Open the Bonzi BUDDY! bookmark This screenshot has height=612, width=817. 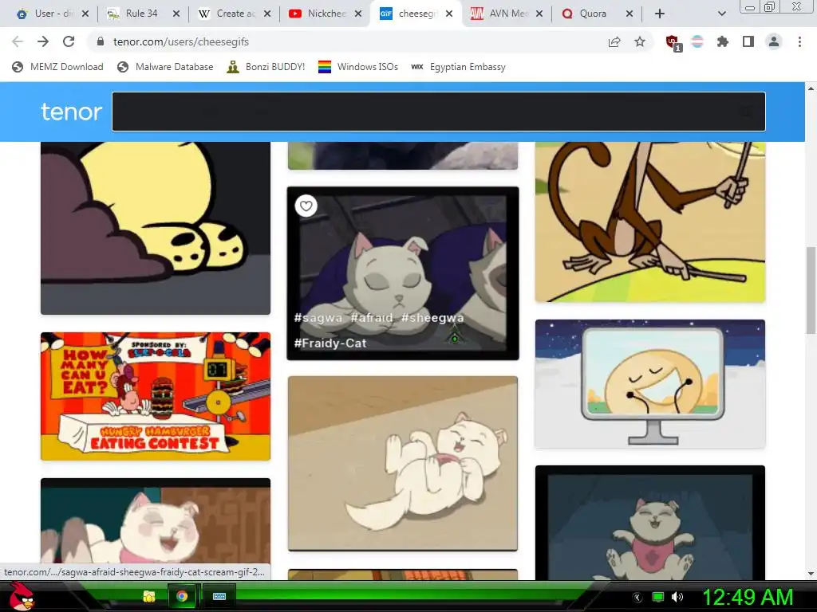pos(266,67)
